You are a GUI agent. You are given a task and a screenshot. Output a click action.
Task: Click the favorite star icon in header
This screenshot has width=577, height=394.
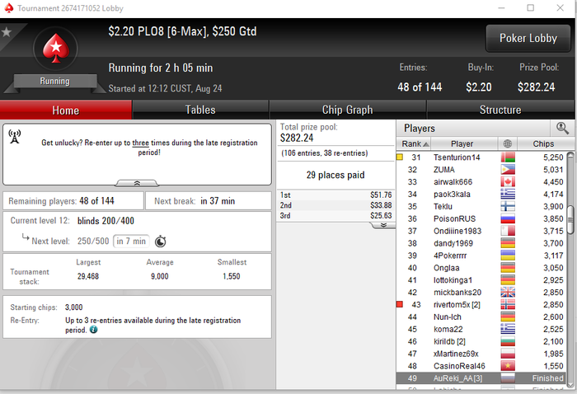7,32
